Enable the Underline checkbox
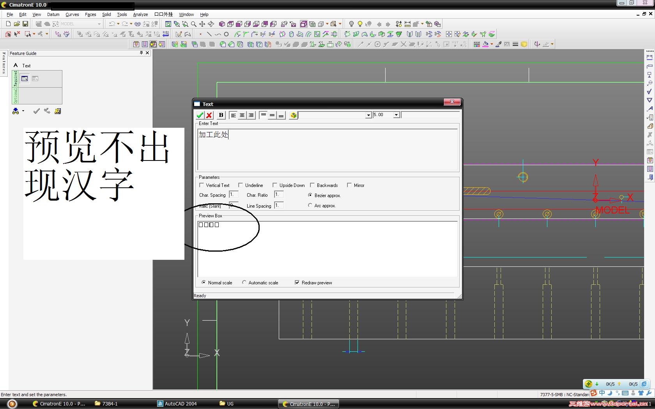This screenshot has height=409, width=655. 241,185
